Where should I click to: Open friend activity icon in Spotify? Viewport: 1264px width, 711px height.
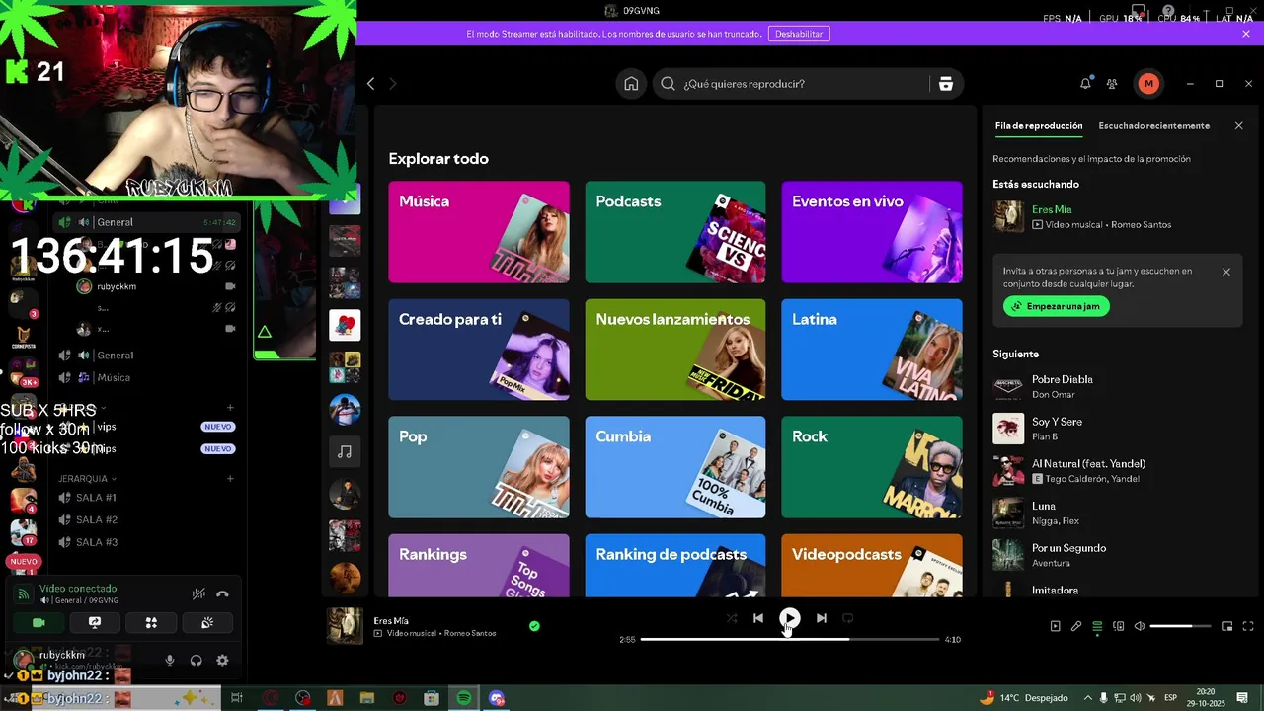tap(1112, 84)
